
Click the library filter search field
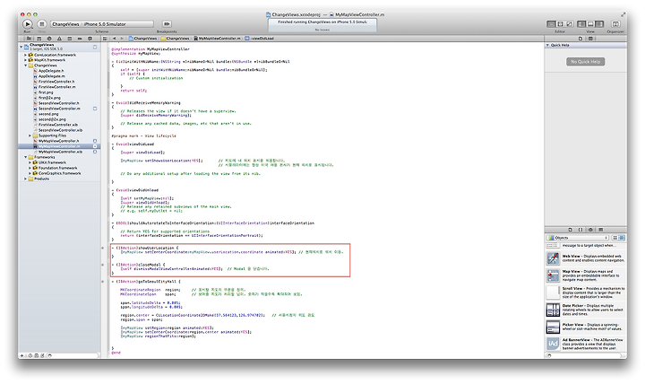point(586,355)
